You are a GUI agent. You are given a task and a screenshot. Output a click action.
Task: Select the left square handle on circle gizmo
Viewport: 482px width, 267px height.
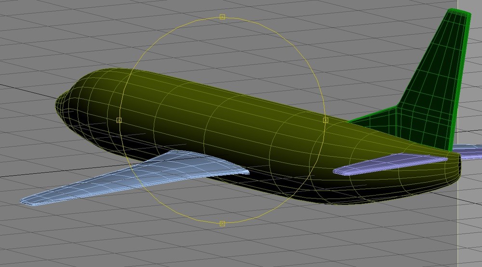[x=119, y=120]
